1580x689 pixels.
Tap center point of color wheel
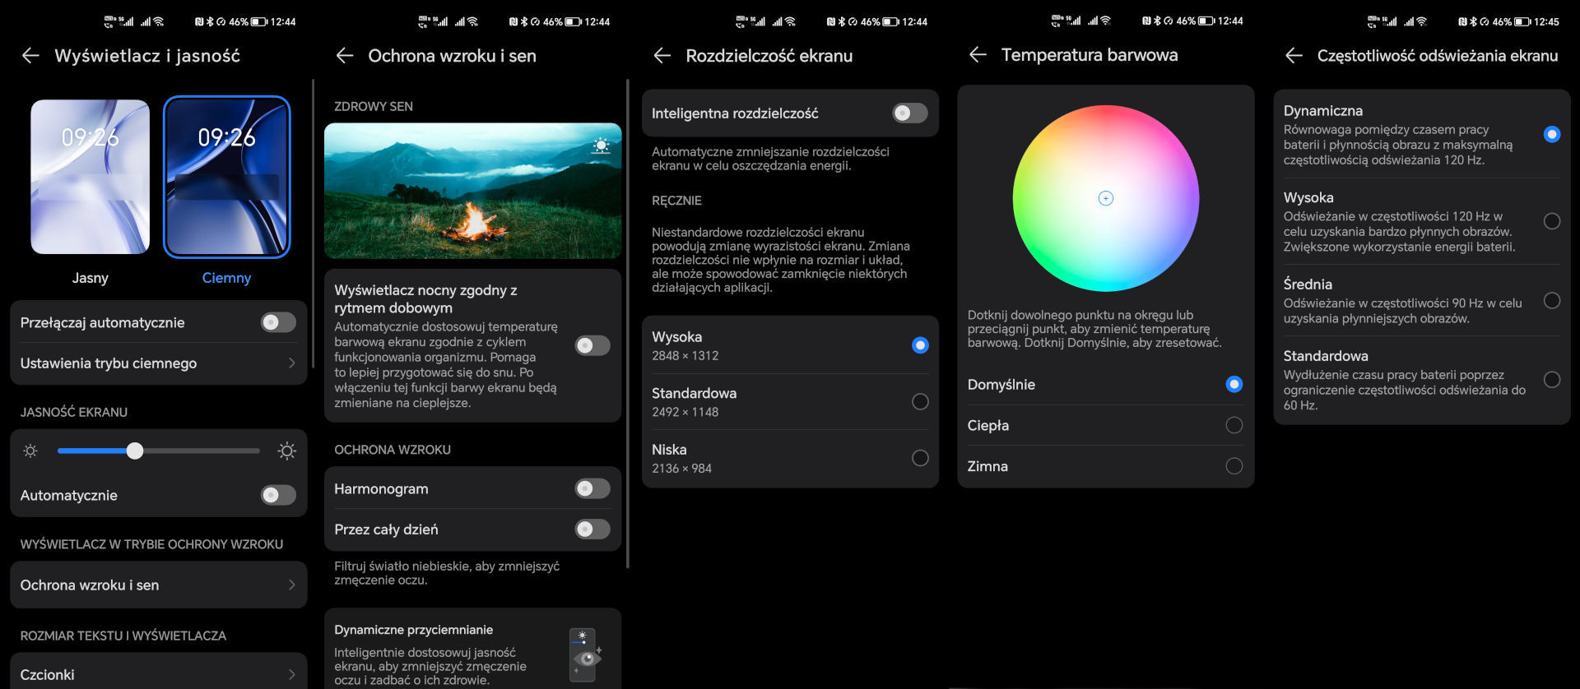tap(1105, 198)
